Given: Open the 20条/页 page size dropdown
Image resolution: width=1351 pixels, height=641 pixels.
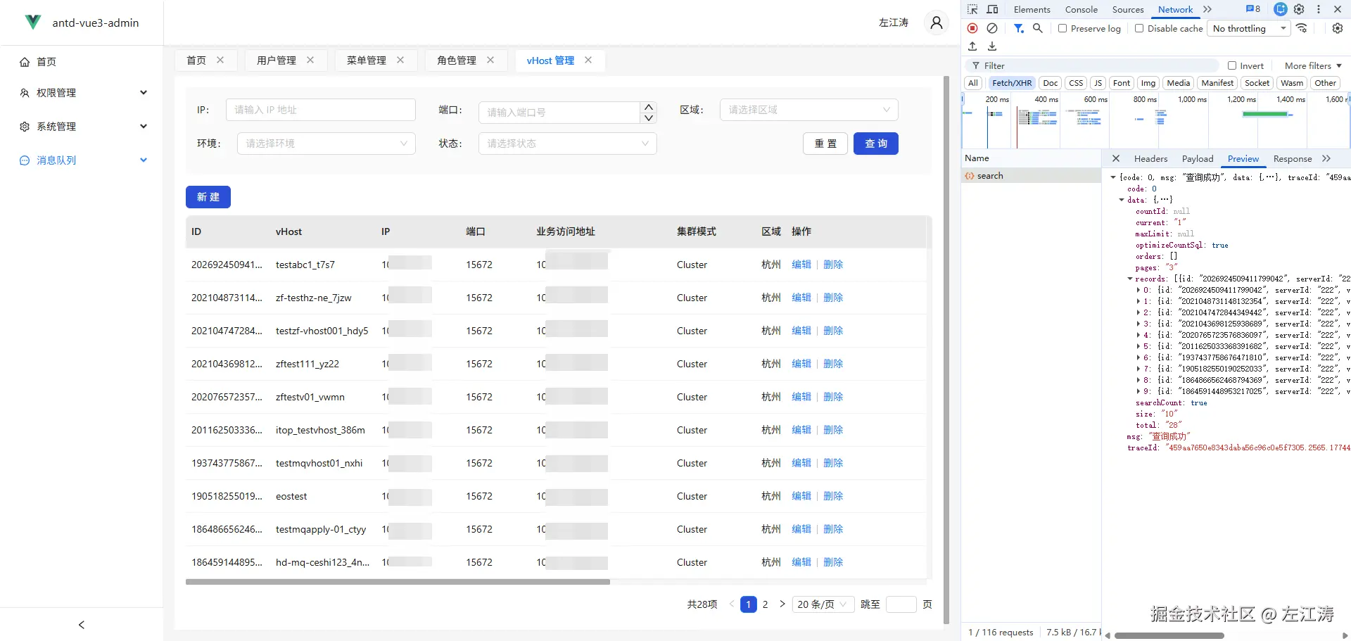Looking at the screenshot, I should click(822, 604).
